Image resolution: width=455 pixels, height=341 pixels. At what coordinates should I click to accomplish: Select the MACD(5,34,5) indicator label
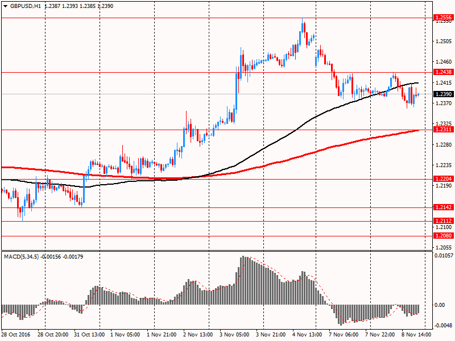[21, 257]
